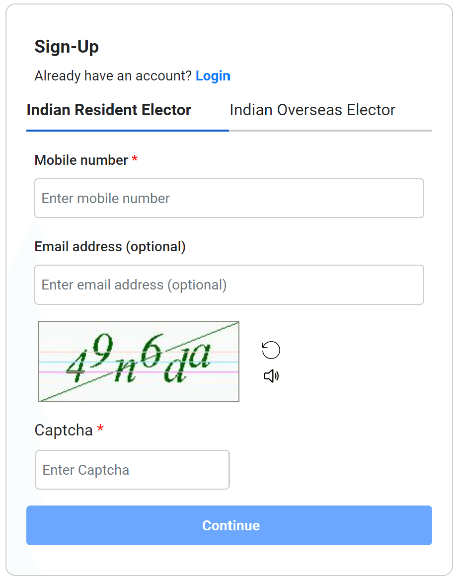457x578 pixels.
Task: Click inside the mobile number field
Action: point(229,198)
